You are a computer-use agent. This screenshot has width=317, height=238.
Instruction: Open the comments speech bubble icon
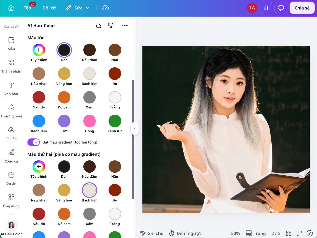coord(281,8)
